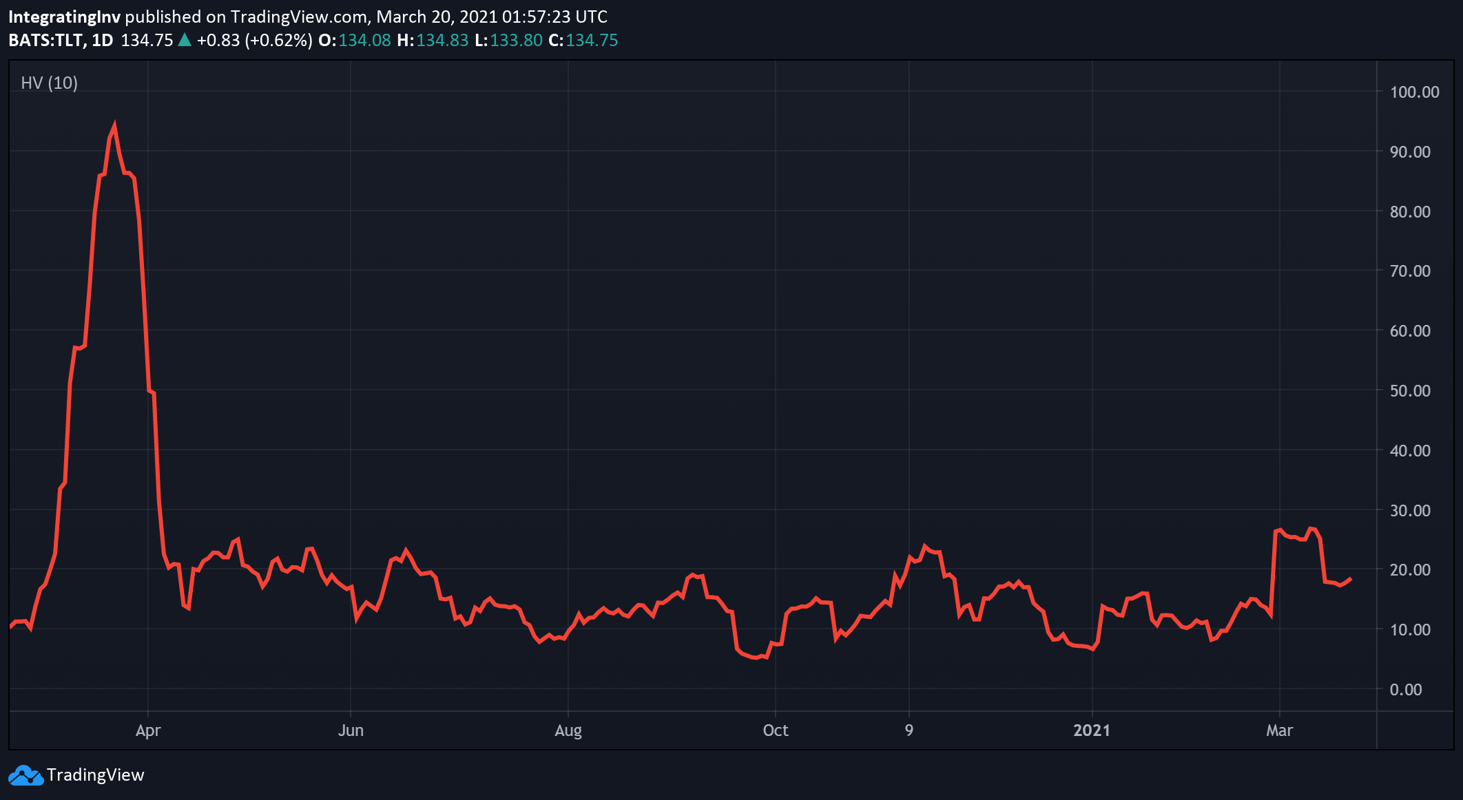
Task: Click the close value 134.75 after C:
Action: [x=592, y=41]
